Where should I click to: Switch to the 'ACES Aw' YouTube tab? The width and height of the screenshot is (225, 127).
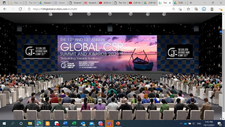[106, 3]
